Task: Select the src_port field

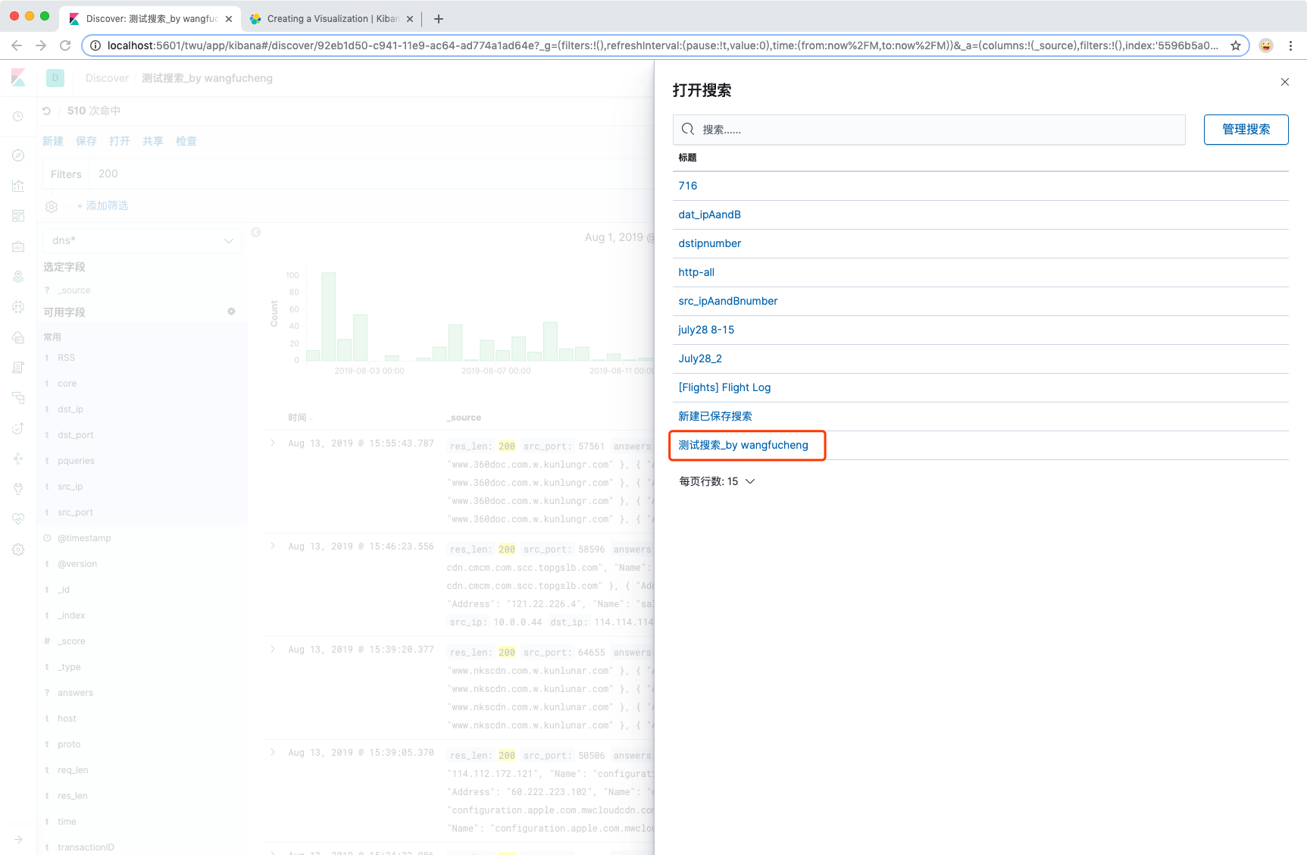Action: (x=75, y=512)
